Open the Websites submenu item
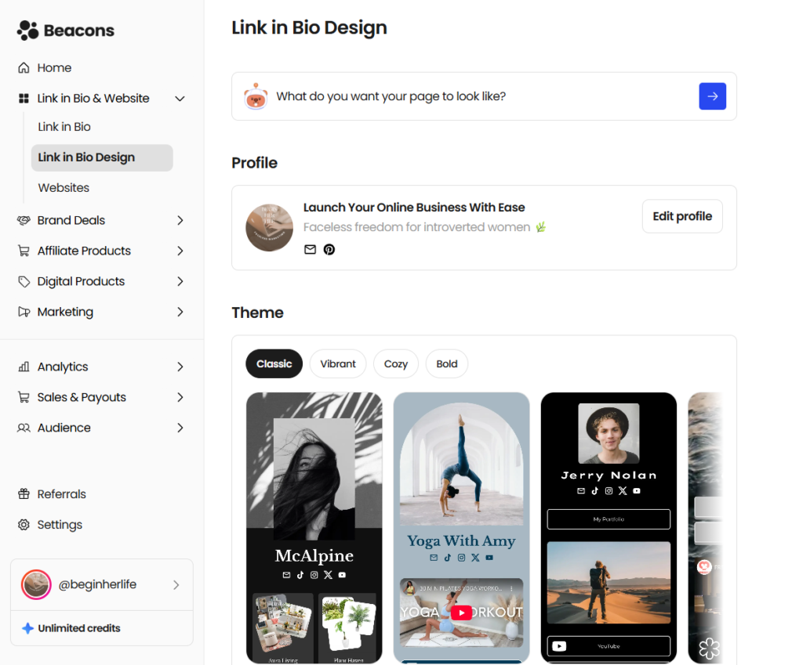Image resolution: width=803 pixels, height=665 pixels. click(x=64, y=188)
